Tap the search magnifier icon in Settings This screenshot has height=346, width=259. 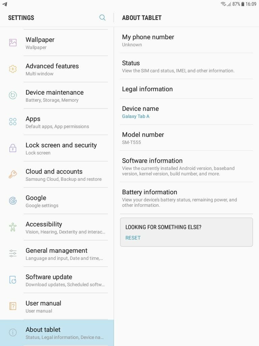(103, 18)
